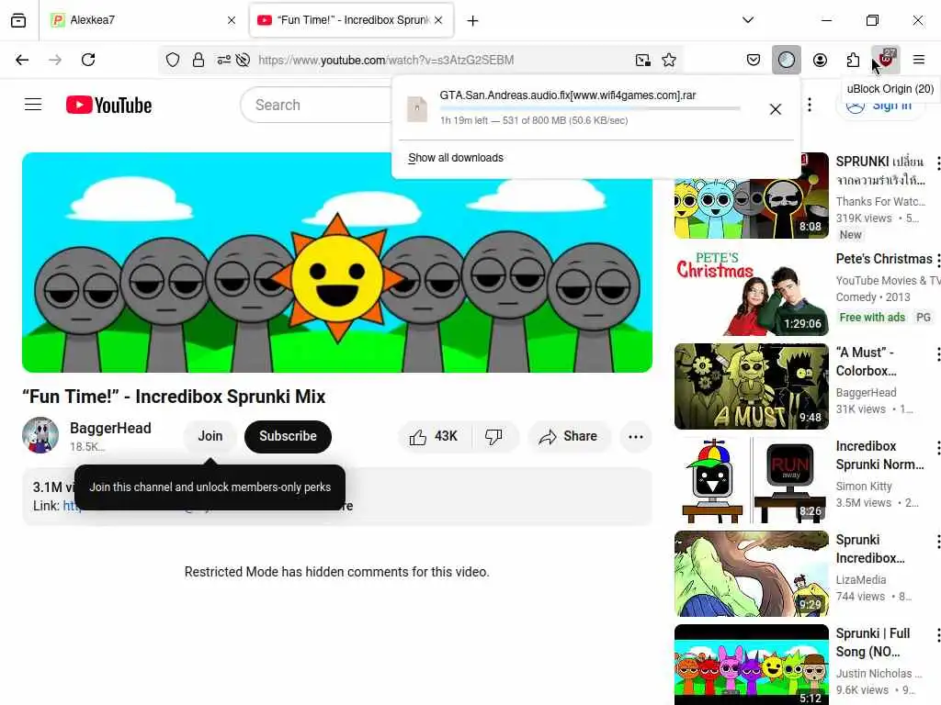Screen dimensions: 941x705
Task: Open menu for Pete's Christmas
Action: (936, 260)
